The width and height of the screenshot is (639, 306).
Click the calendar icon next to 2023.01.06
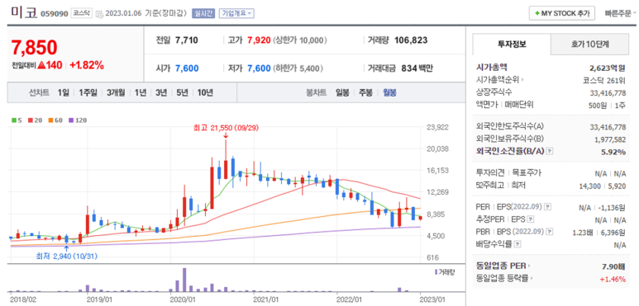(x=99, y=14)
